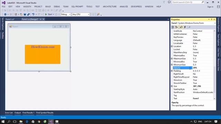The image size is (221, 124).
Task: Open the DEVEXPRESS menu
Action: coord(136,7)
